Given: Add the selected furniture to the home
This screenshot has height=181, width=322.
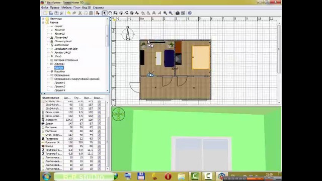Looking at the screenshot, I should pos(98,13).
